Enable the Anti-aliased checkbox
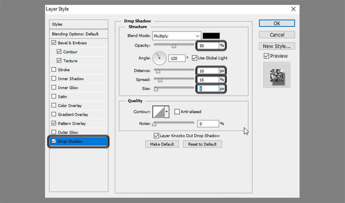The image size is (345, 203). coord(177,112)
